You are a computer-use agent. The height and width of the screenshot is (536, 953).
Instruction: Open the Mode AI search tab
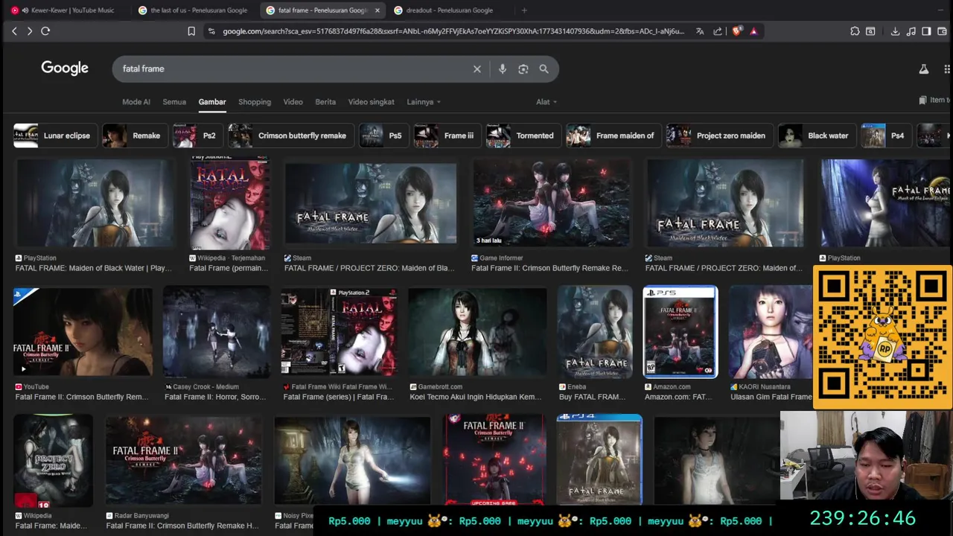[x=136, y=102]
